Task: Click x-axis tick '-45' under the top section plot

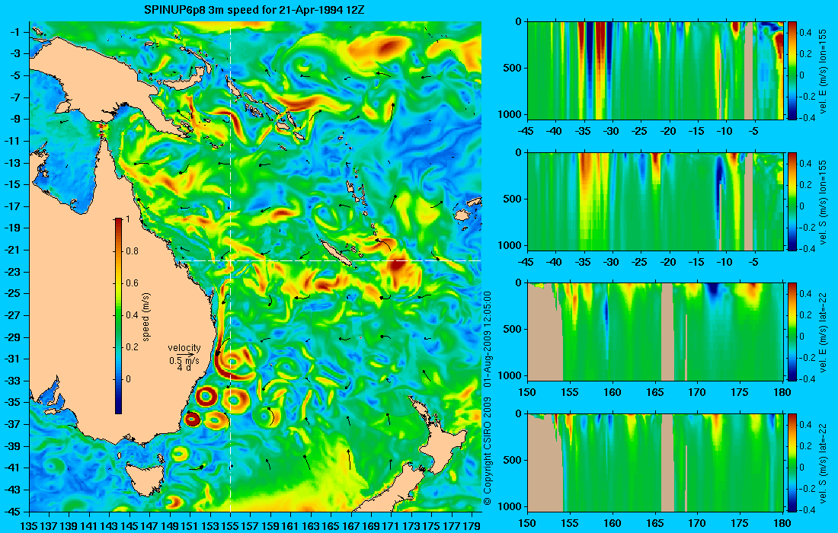Action: (527, 132)
